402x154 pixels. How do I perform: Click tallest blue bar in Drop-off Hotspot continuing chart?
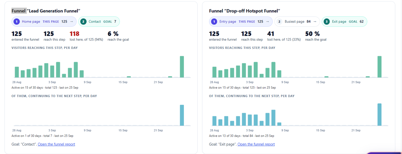point(379,115)
